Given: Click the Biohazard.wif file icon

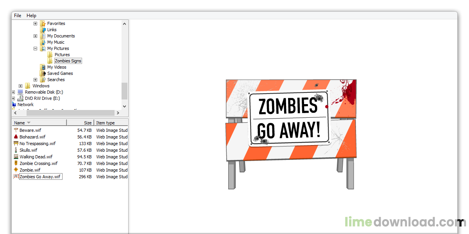Looking at the screenshot, I should coord(16,137).
